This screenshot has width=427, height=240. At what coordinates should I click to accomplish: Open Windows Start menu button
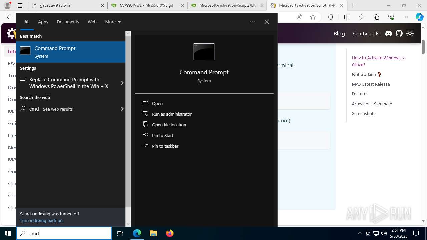[8, 233]
